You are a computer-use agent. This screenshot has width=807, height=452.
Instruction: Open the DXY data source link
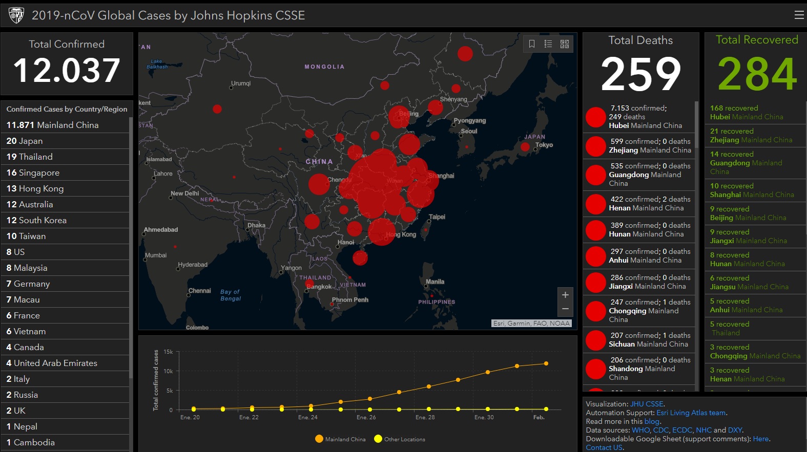[x=735, y=430]
